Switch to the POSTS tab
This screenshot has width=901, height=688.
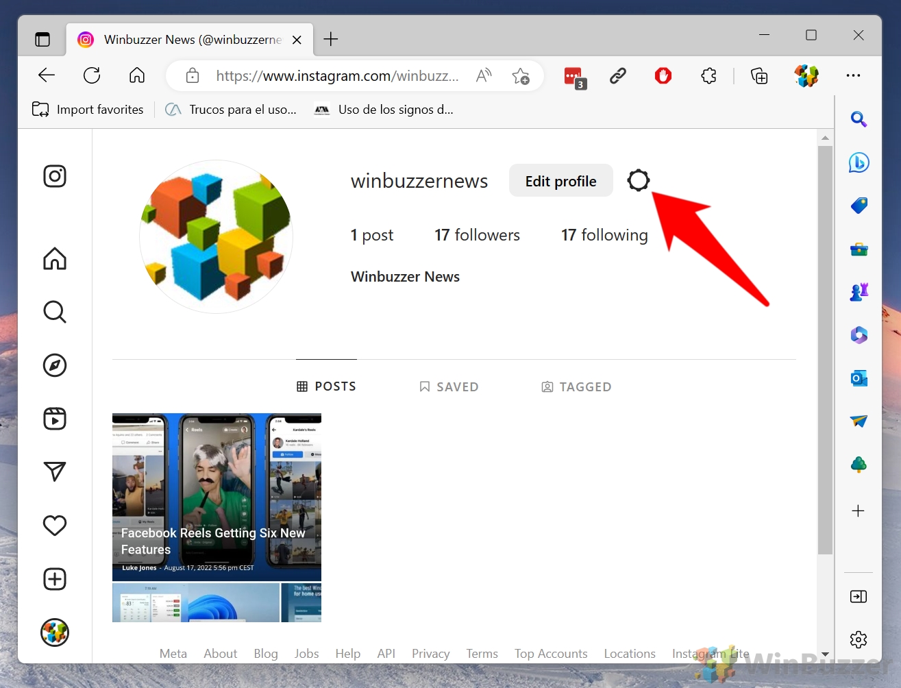(326, 386)
